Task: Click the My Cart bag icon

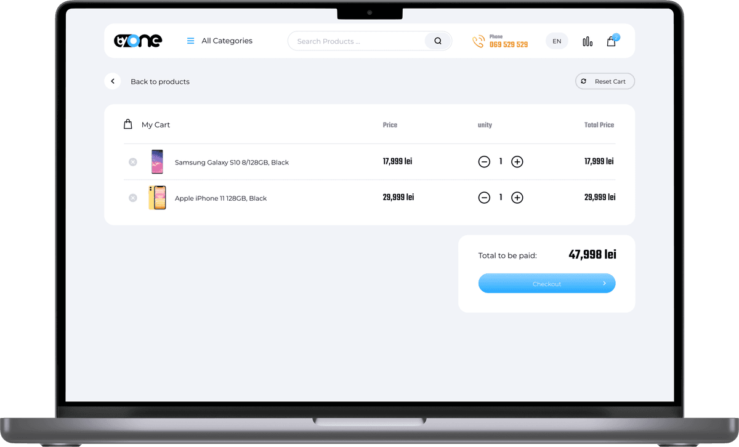Action: 128,124
